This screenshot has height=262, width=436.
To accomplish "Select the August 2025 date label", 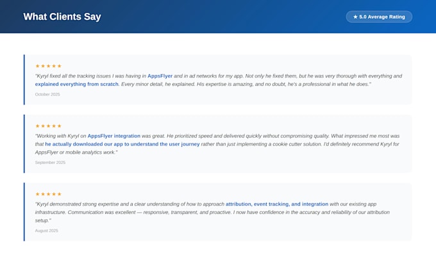I will (x=47, y=231).
